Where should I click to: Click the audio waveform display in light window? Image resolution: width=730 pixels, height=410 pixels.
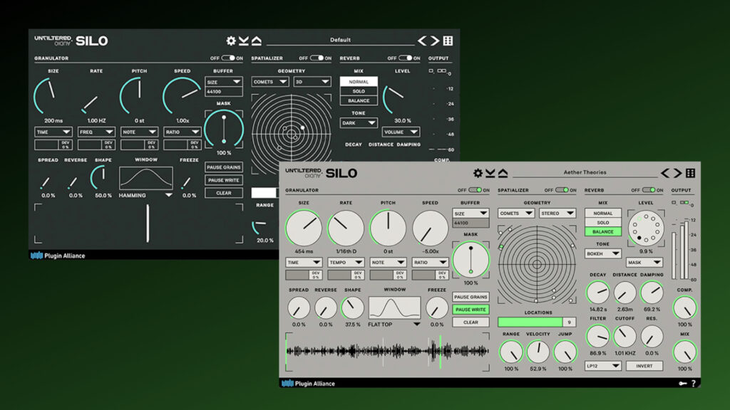coord(387,352)
